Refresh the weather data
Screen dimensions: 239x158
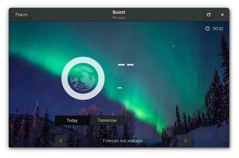(209, 15)
